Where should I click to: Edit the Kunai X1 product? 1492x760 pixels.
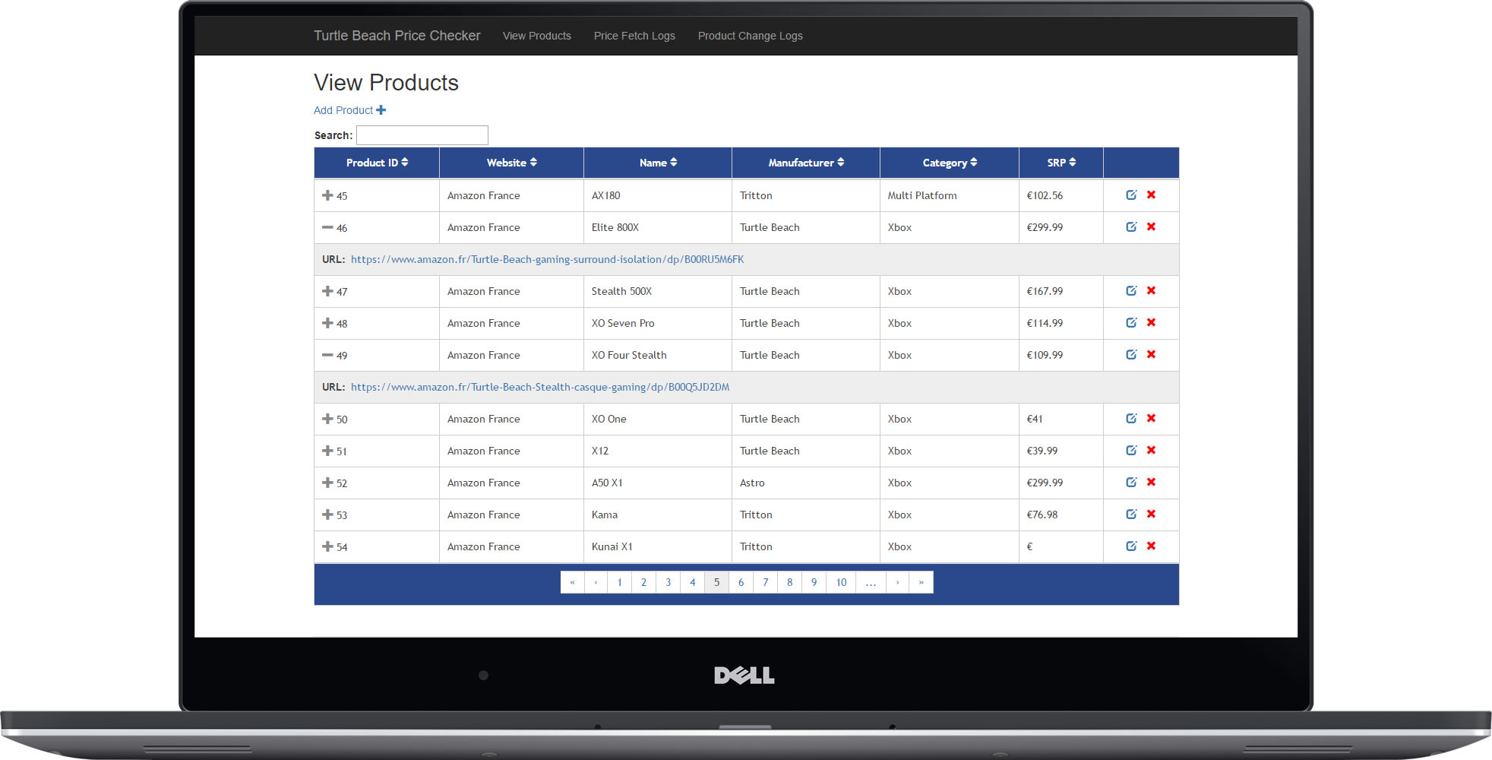pos(1131,546)
